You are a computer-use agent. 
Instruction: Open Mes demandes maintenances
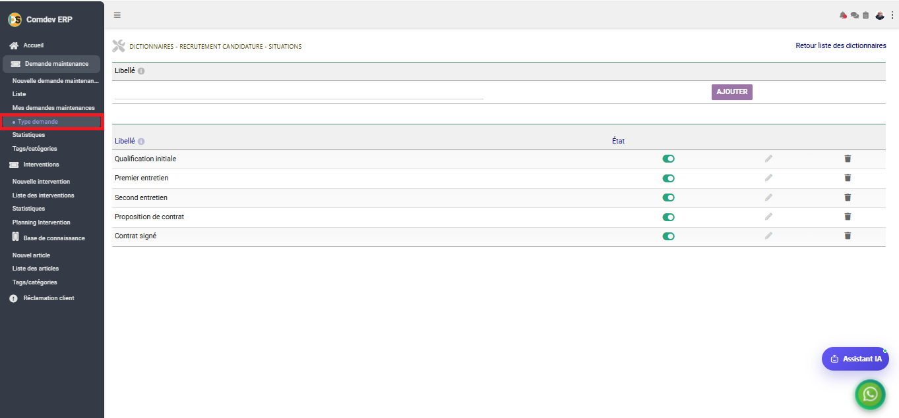click(53, 107)
